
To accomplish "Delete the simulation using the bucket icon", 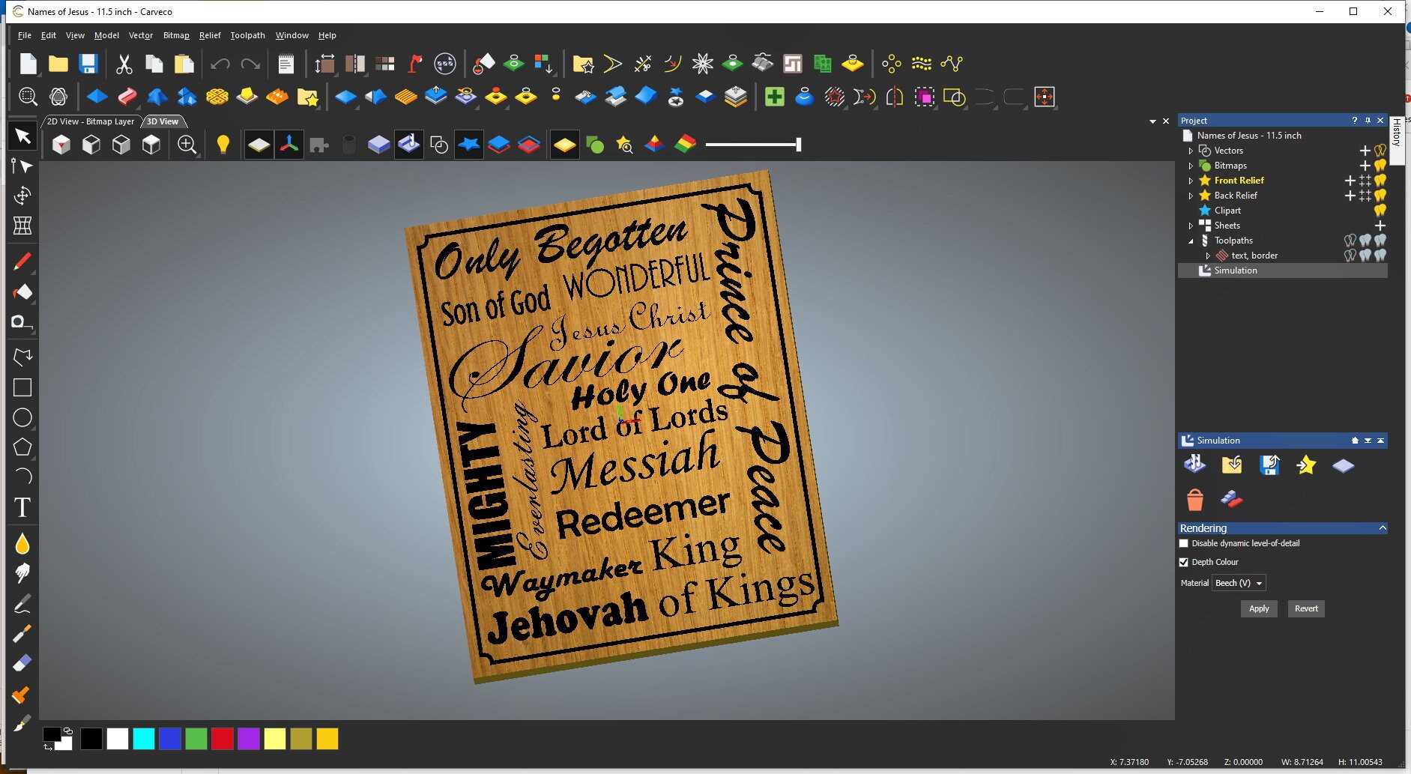I will point(1194,499).
